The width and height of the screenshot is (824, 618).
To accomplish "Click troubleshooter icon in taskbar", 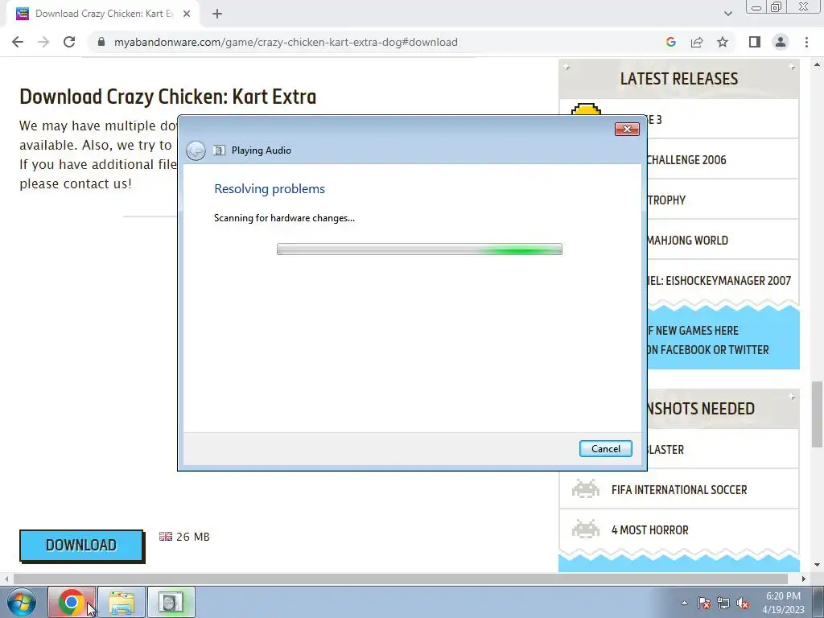I will point(171,602).
